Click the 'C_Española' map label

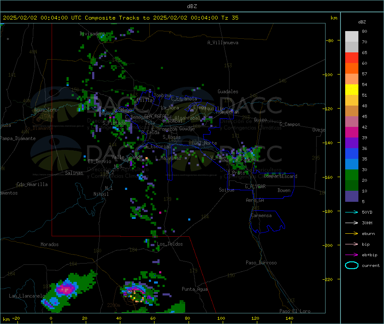click(x=184, y=99)
